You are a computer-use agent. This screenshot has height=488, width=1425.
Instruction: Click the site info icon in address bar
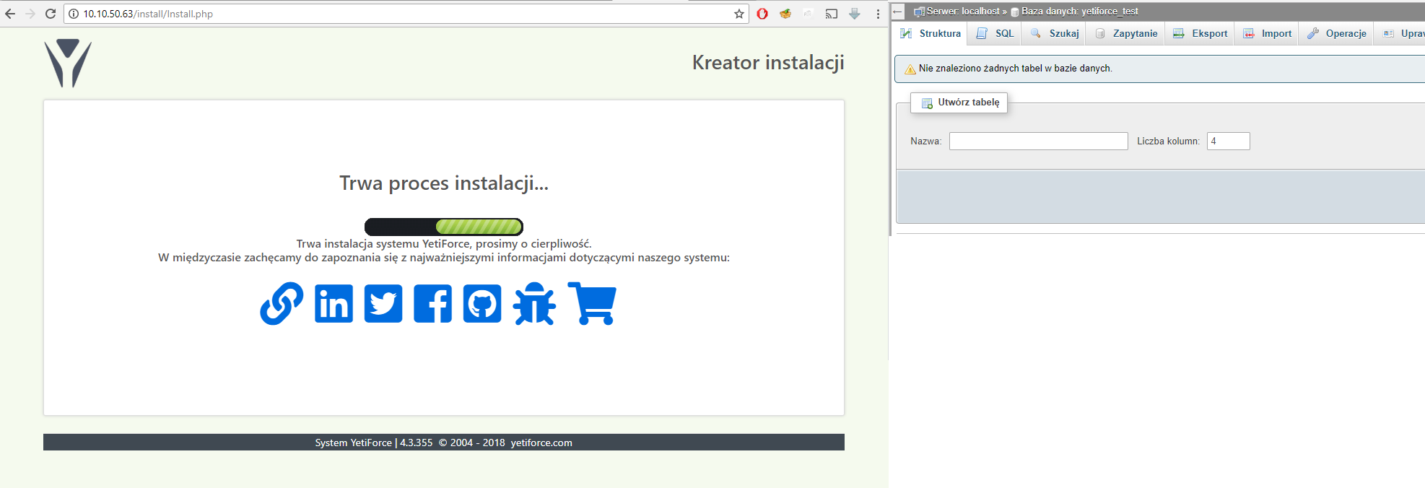click(74, 14)
